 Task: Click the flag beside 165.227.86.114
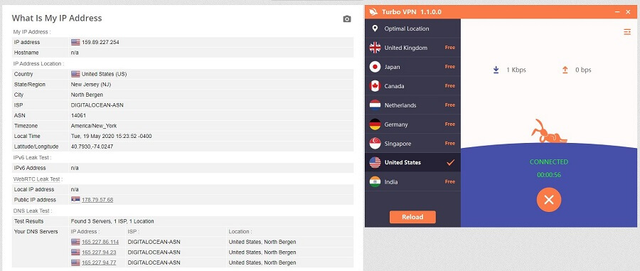75,242
